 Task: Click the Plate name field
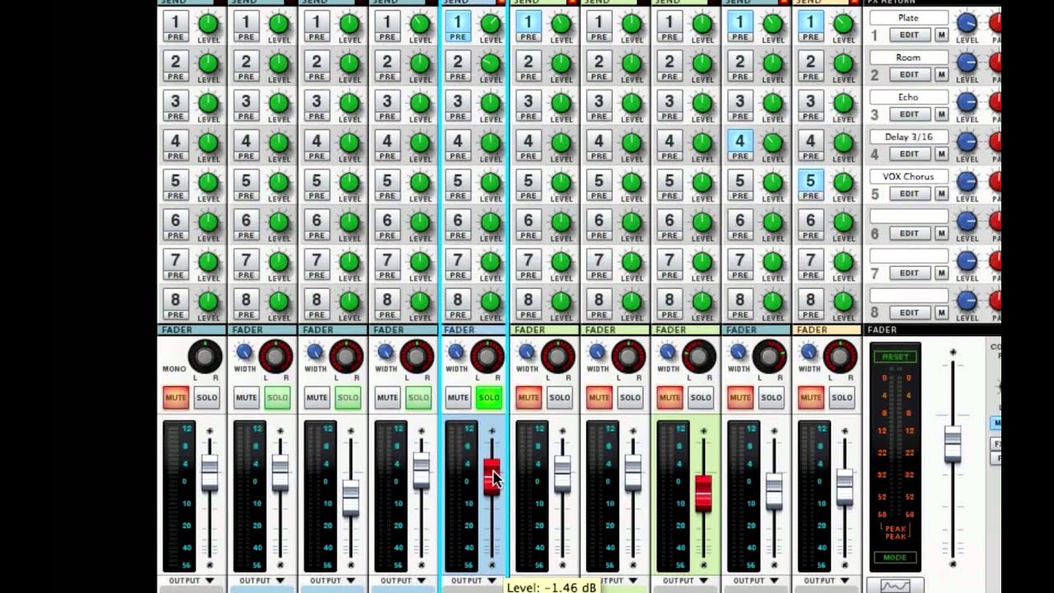coord(909,17)
